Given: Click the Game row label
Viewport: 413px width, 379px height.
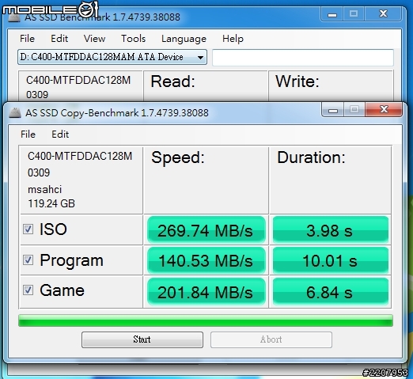Looking at the screenshot, I should click(x=62, y=290).
